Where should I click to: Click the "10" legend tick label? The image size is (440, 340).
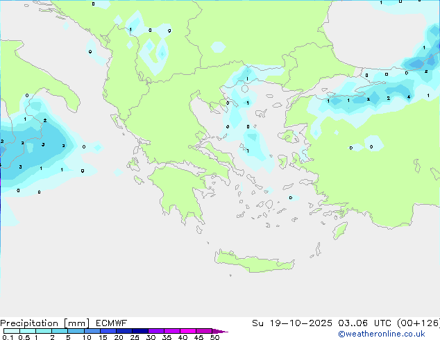click(x=87, y=337)
